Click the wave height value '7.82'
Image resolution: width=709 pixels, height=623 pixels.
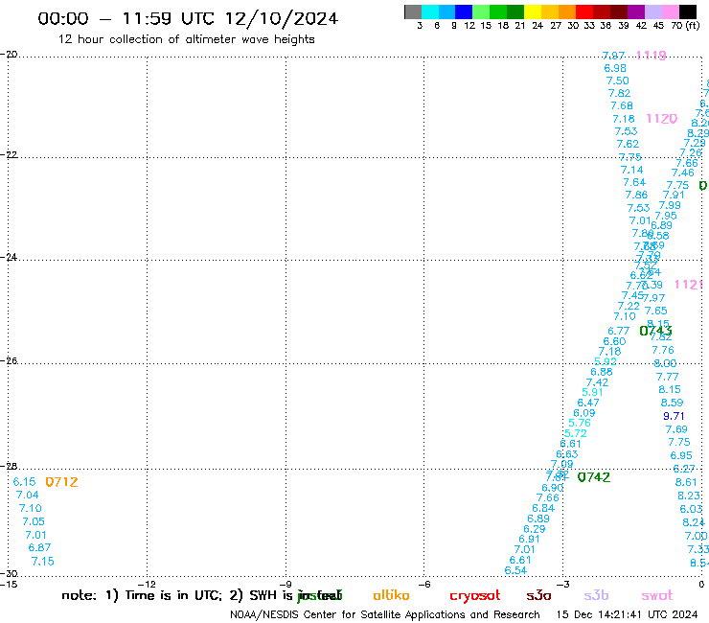pos(620,93)
